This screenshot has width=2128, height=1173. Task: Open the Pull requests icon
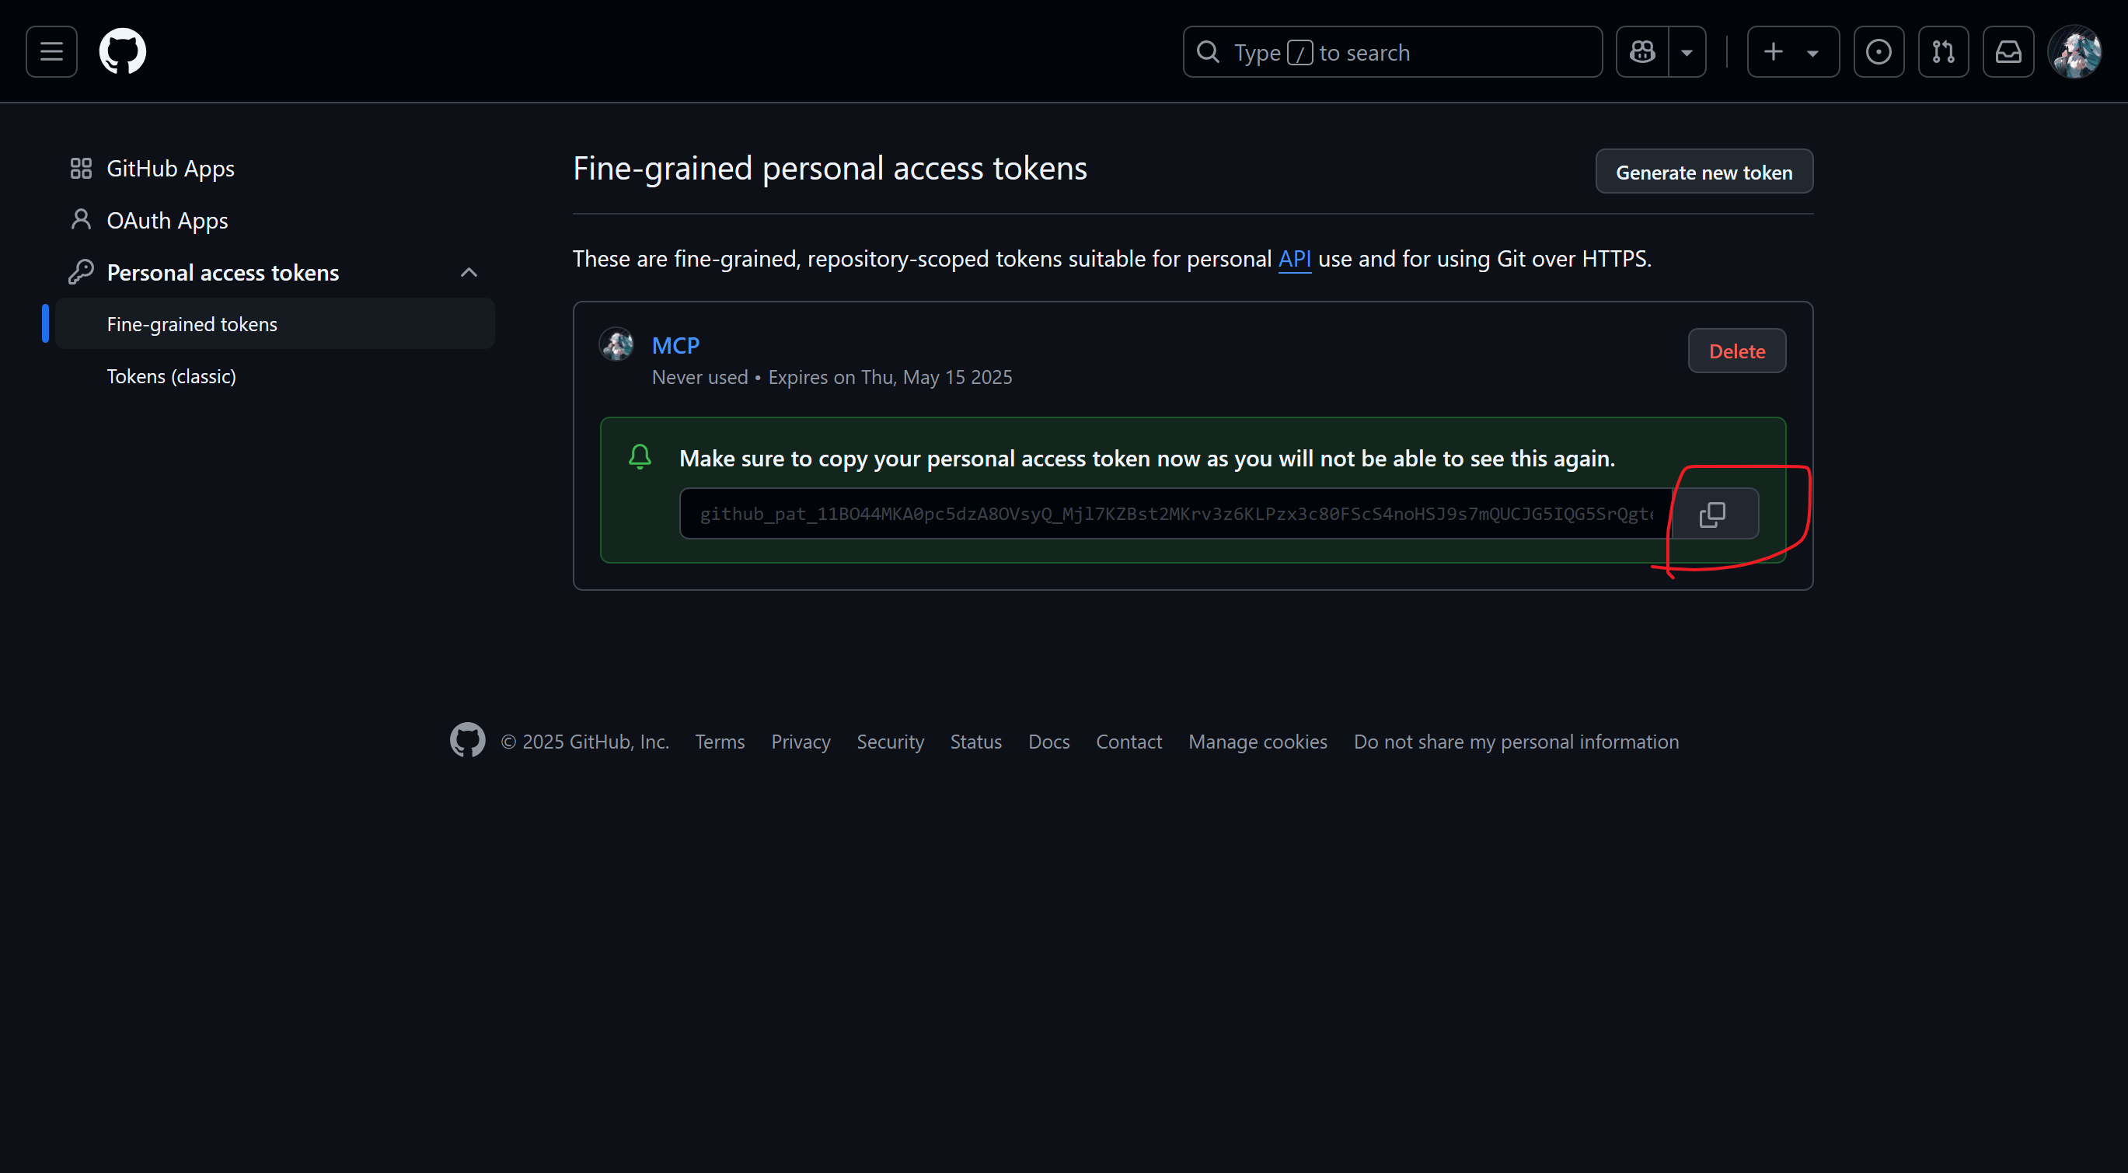coord(1943,52)
